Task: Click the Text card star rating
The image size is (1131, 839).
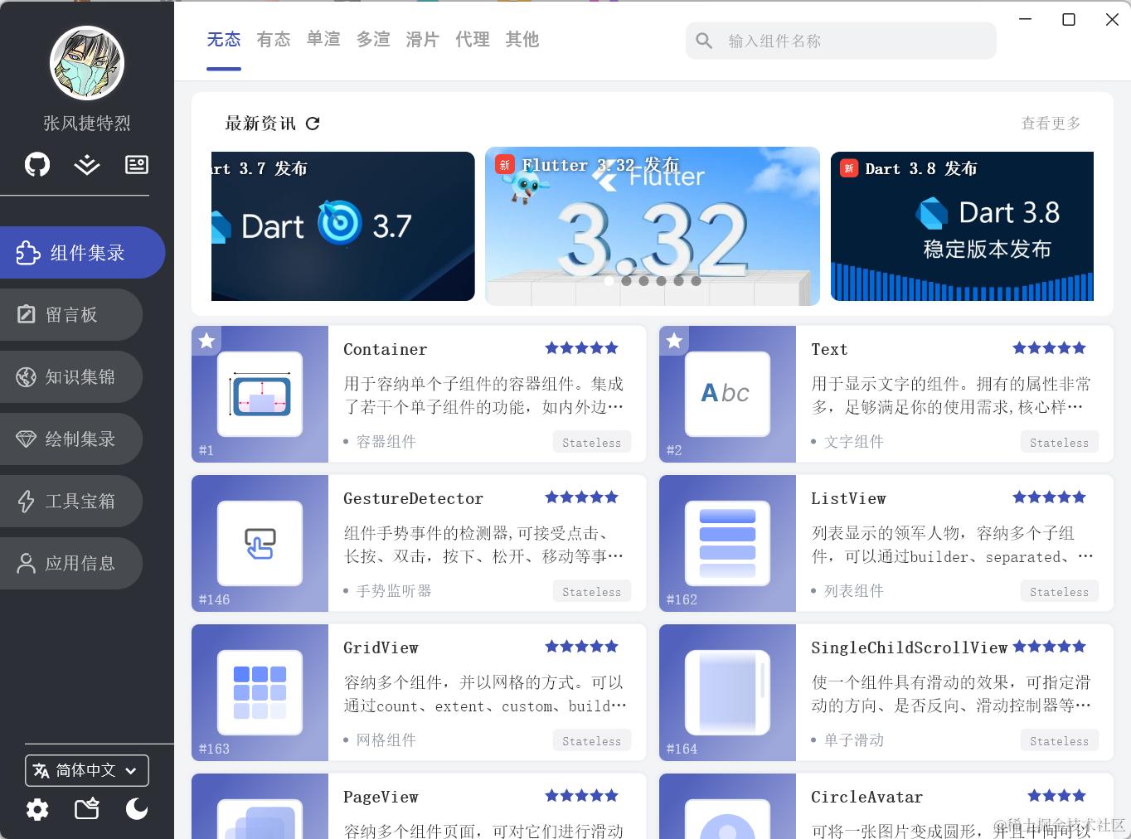Action: (1049, 348)
